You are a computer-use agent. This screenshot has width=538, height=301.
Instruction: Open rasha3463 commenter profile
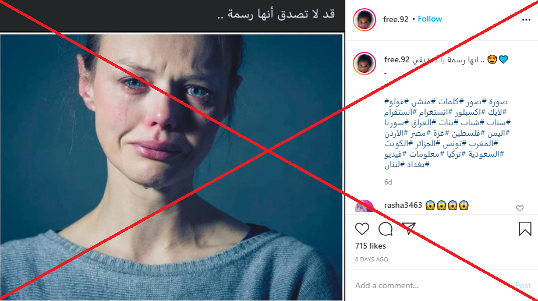tap(403, 206)
